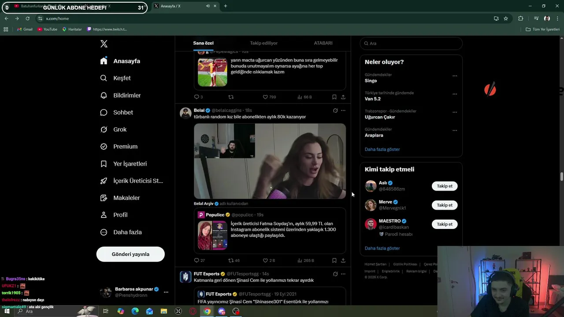564x317 pixels.
Task: Click the X logo in the sidebar
Action: pos(104,44)
